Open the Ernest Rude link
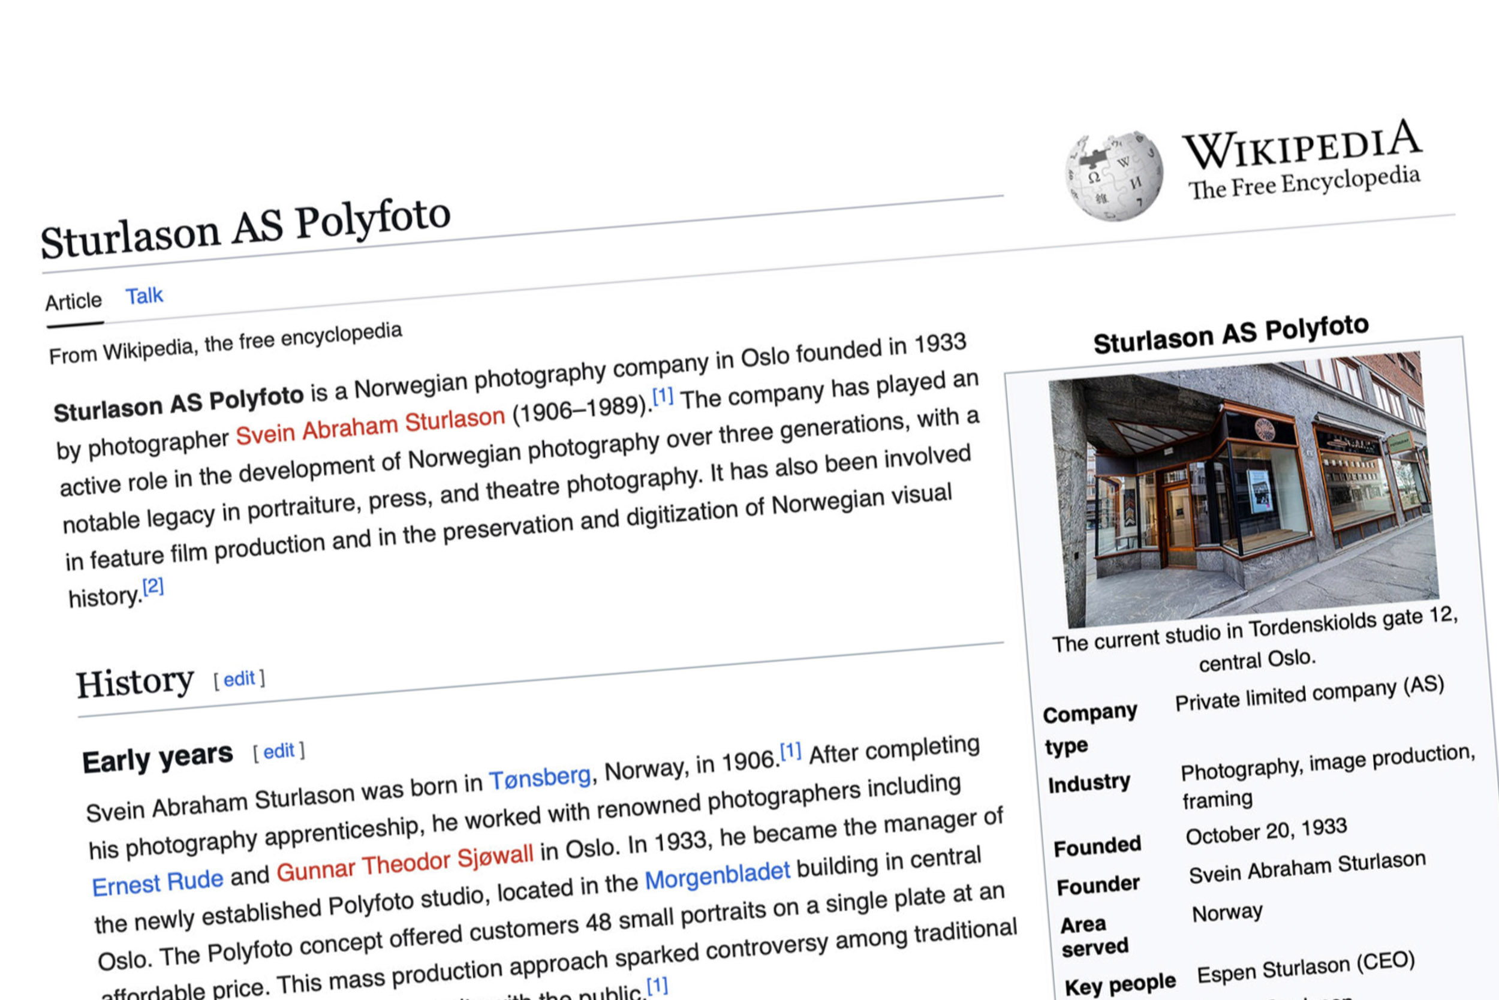 click(x=158, y=882)
